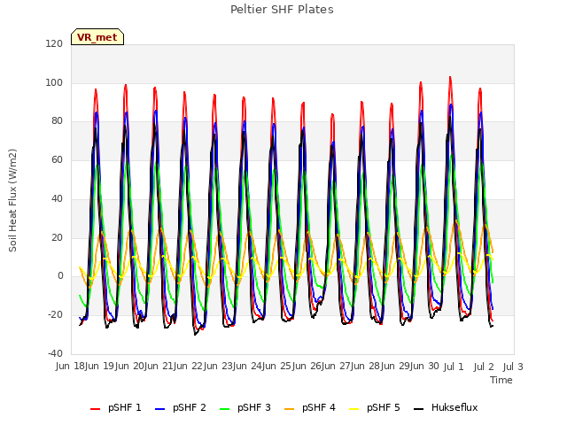Select the pSHF 2 legend label
Screen dimensions: 567x425
tap(190, 407)
